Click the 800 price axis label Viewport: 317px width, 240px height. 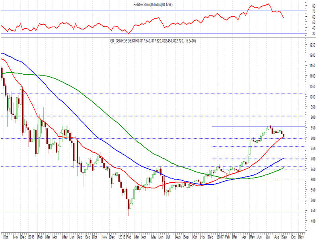point(313,138)
